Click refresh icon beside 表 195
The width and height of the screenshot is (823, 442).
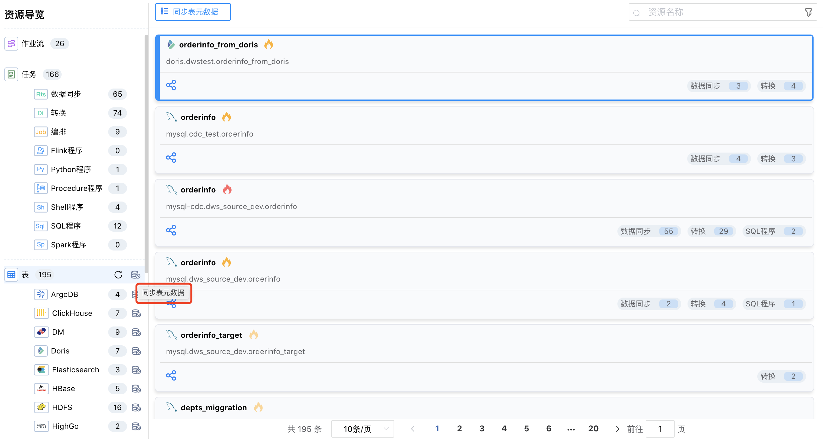tap(118, 275)
